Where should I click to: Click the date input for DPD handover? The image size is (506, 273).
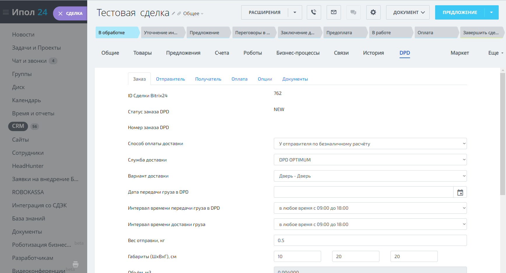[x=363, y=192]
